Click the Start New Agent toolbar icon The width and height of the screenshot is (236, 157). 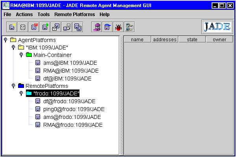pos(12,27)
